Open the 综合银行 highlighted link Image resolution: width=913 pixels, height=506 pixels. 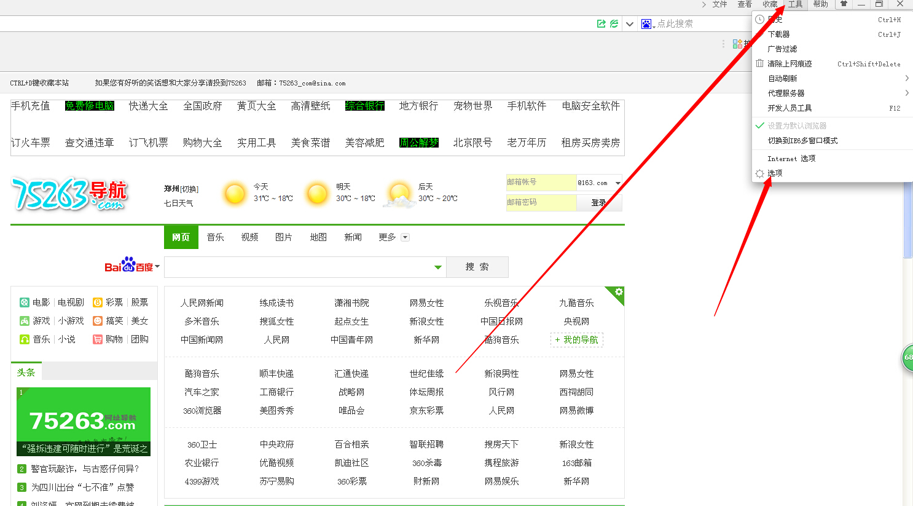(365, 106)
